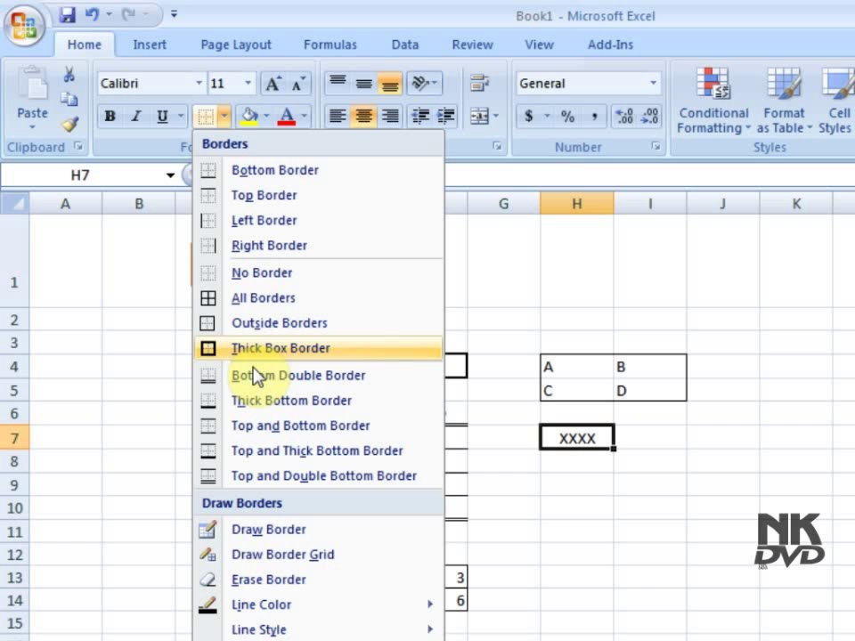
Task: Redo the undone action
Action: 128,15
